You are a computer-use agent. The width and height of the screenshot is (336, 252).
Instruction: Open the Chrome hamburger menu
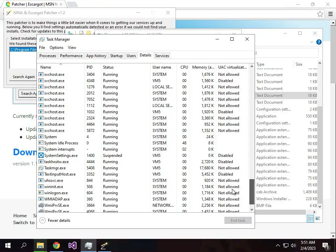pyautogui.click(x=330, y=14)
